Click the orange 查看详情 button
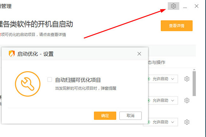Image resolution: width=206 pixels, height=137 pixels. [x=177, y=26]
